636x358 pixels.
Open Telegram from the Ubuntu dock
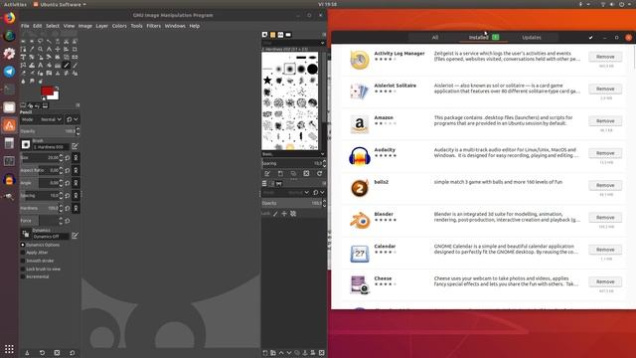(x=9, y=72)
